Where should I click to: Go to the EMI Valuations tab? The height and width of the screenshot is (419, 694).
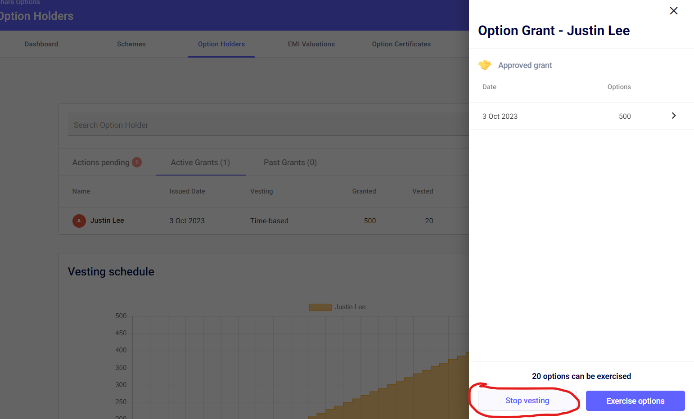(x=311, y=44)
